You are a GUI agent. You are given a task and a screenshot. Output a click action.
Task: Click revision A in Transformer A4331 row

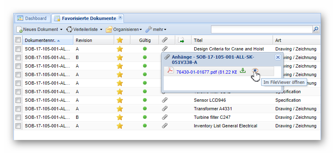point(77,109)
